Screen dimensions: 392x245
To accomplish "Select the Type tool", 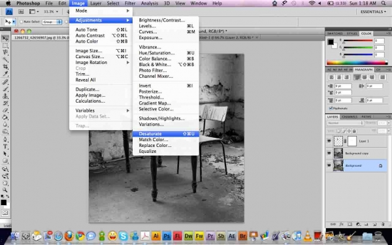I will click(5, 147).
